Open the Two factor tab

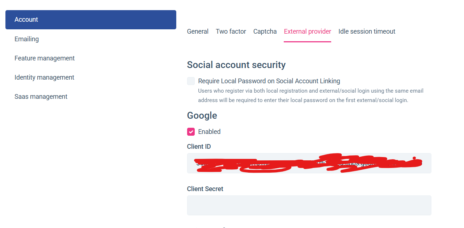tap(231, 31)
